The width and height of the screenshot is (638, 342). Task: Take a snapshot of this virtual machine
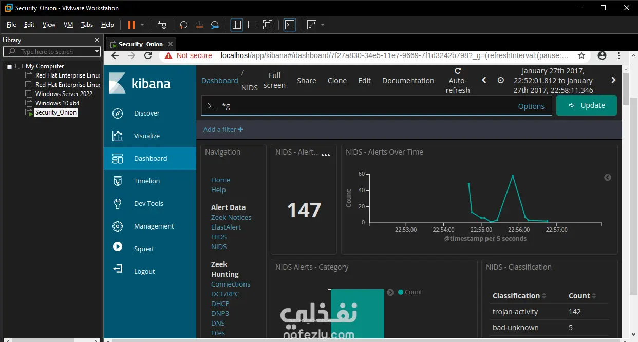(184, 25)
